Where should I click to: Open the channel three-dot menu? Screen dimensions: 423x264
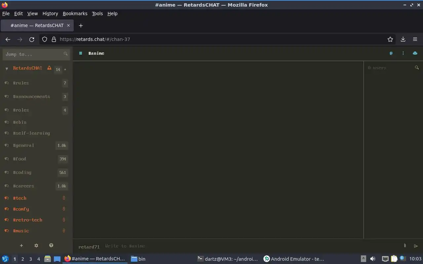(x=403, y=53)
